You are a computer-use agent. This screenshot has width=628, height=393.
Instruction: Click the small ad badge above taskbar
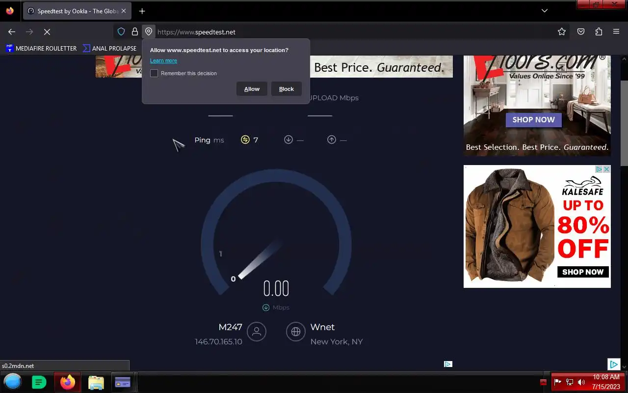click(448, 364)
